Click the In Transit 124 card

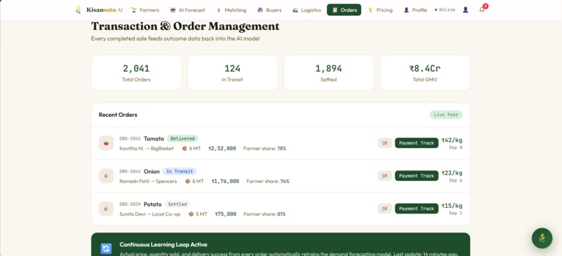click(232, 72)
